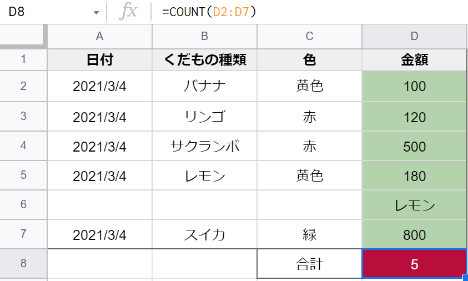Viewport: 468px width, 281px height.
Task: Open the name box dropdown arrow
Action: pyautogui.click(x=96, y=13)
